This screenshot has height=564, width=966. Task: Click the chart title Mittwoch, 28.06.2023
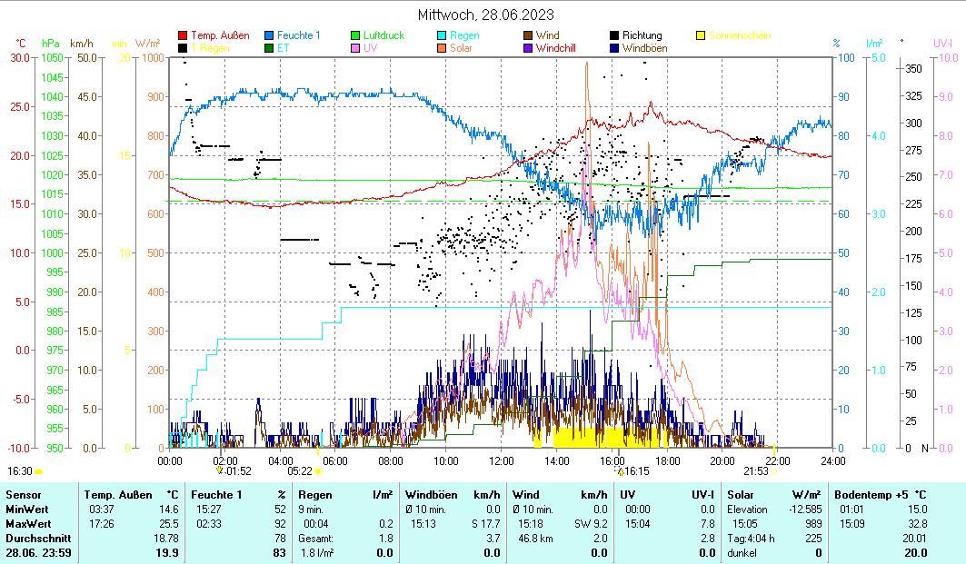(485, 15)
